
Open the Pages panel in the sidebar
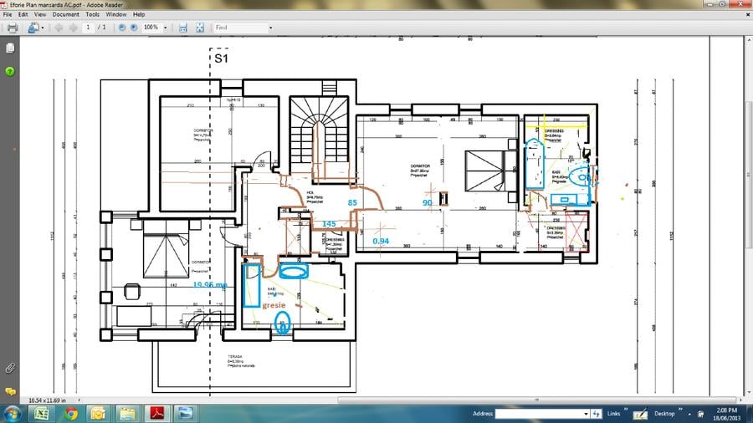click(x=10, y=48)
